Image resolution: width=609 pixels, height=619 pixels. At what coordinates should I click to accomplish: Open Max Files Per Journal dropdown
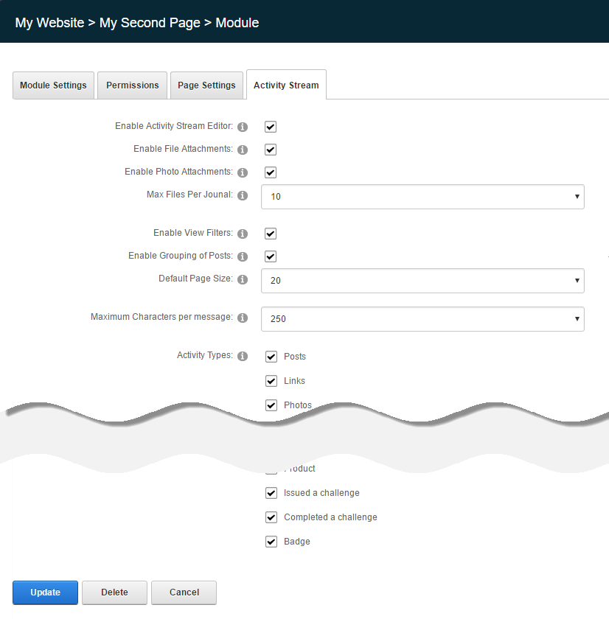click(x=422, y=197)
